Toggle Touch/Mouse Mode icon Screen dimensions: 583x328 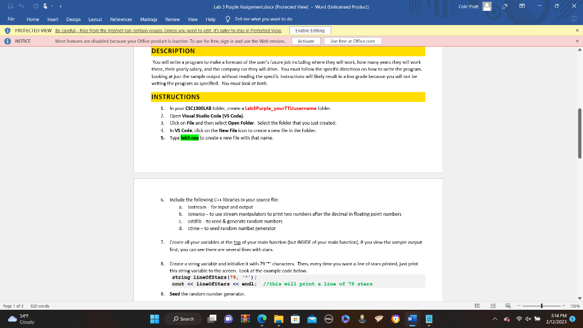coord(45,6)
